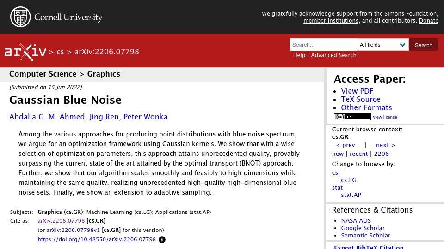Open the member institutions link
Image resolution: width=444 pixels, height=249 pixels.
point(331,21)
